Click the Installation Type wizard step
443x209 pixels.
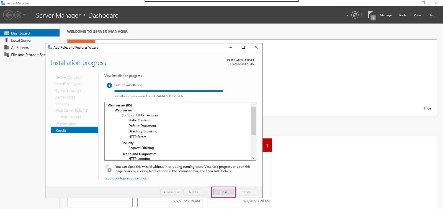[68, 84]
